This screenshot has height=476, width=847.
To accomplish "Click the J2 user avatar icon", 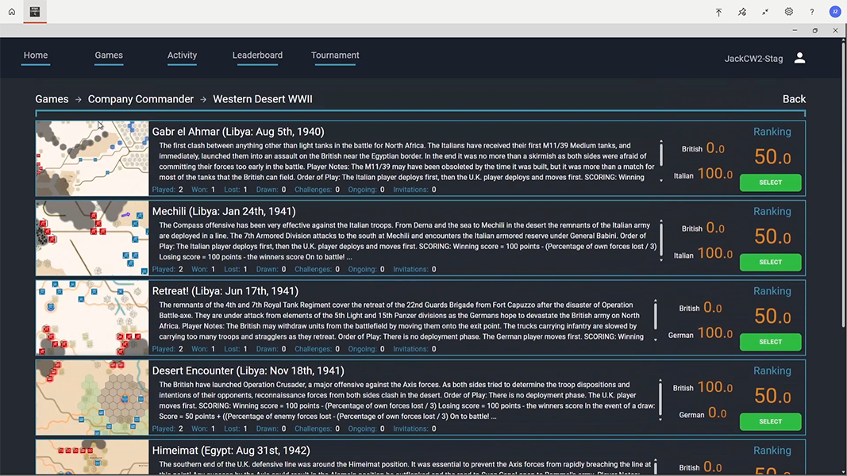I will (834, 13).
